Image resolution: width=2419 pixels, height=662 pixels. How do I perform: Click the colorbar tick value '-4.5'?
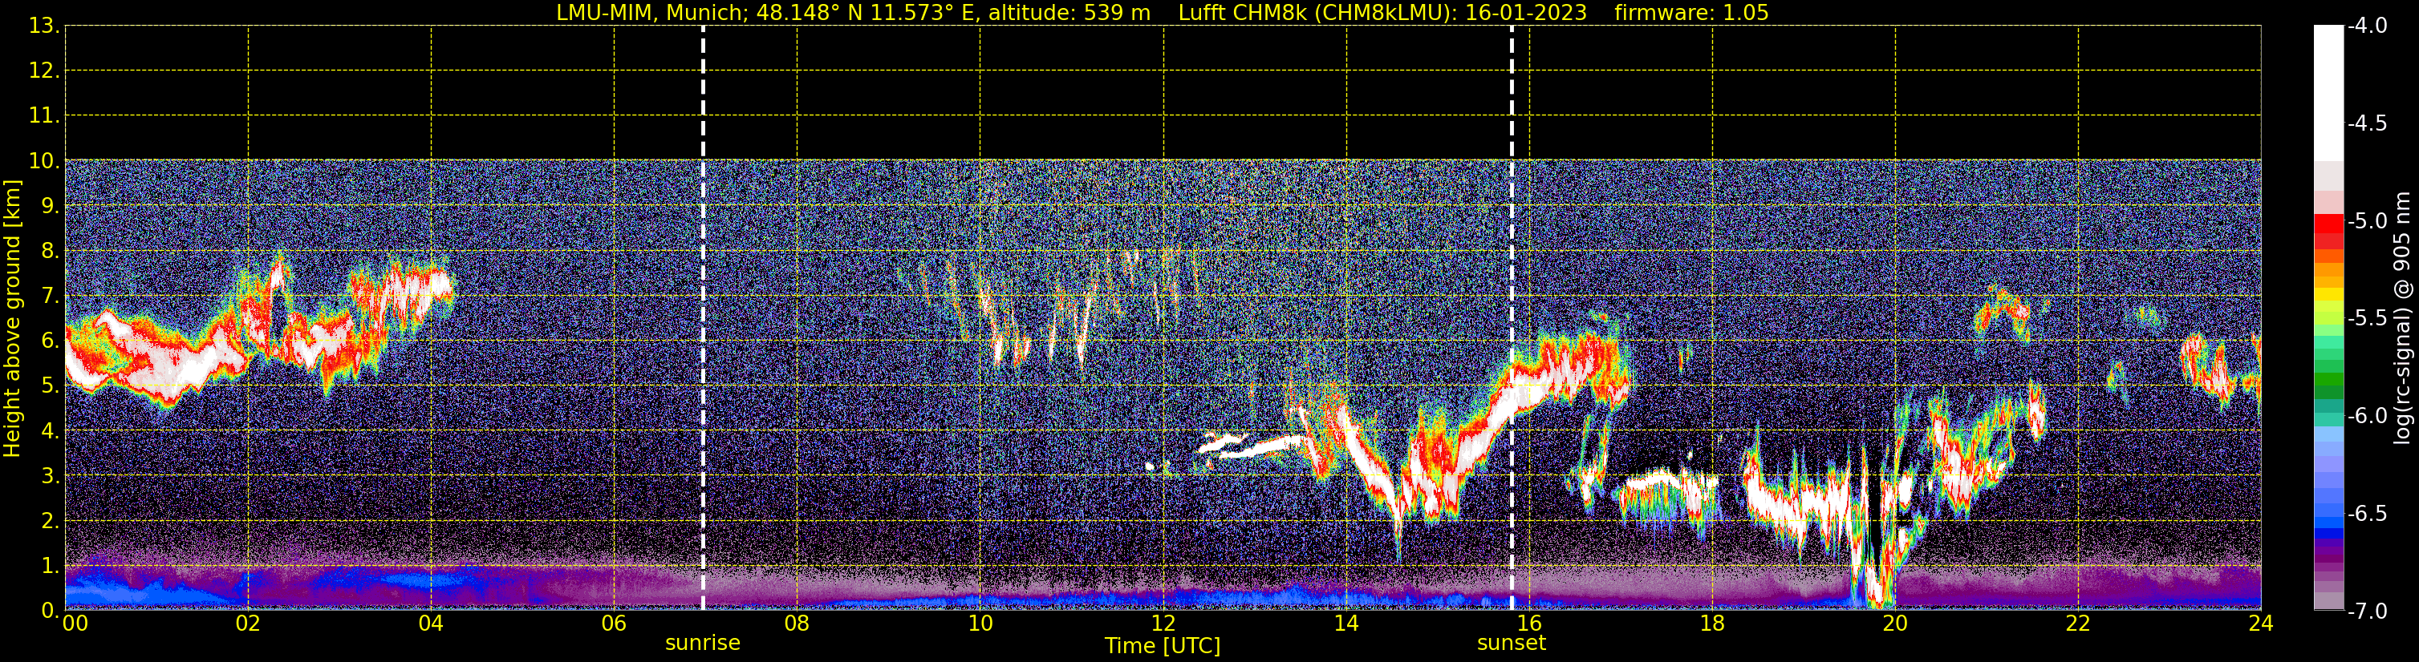[x=2366, y=123]
